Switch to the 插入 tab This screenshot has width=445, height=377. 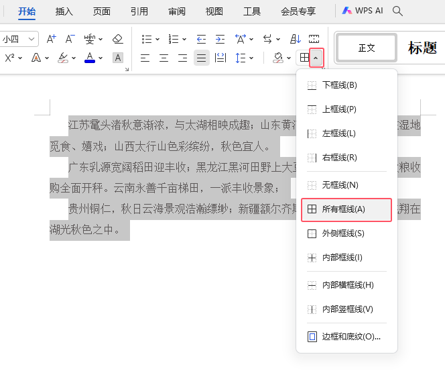click(64, 11)
